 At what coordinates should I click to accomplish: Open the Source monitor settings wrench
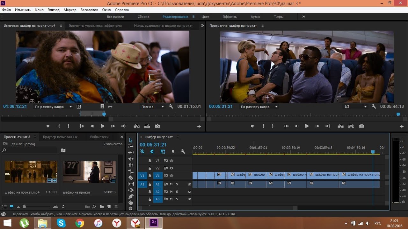click(171, 107)
